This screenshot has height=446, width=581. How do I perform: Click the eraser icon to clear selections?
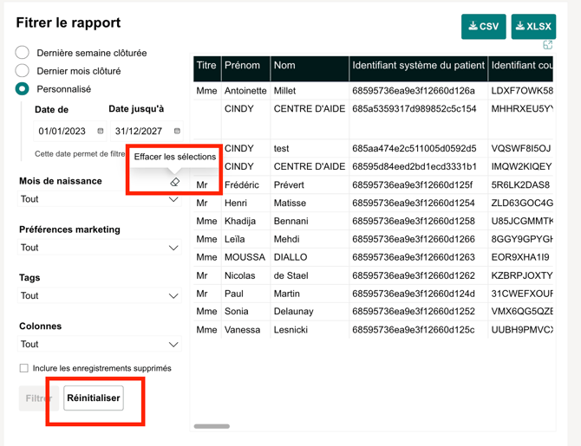click(175, 182)
